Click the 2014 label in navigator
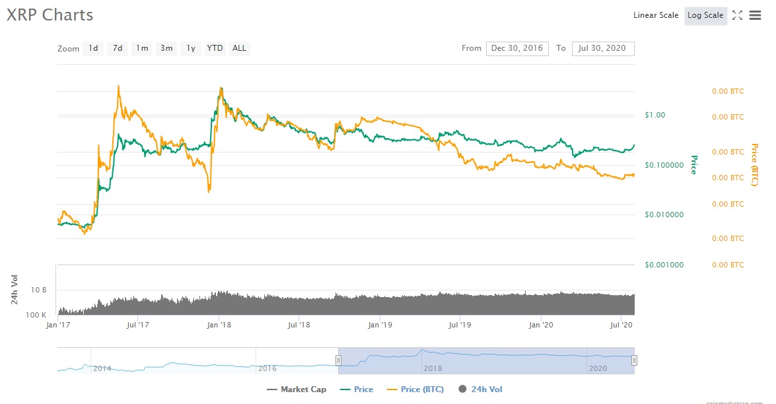The height and width of the screenshot is (404, 776). 102,368
